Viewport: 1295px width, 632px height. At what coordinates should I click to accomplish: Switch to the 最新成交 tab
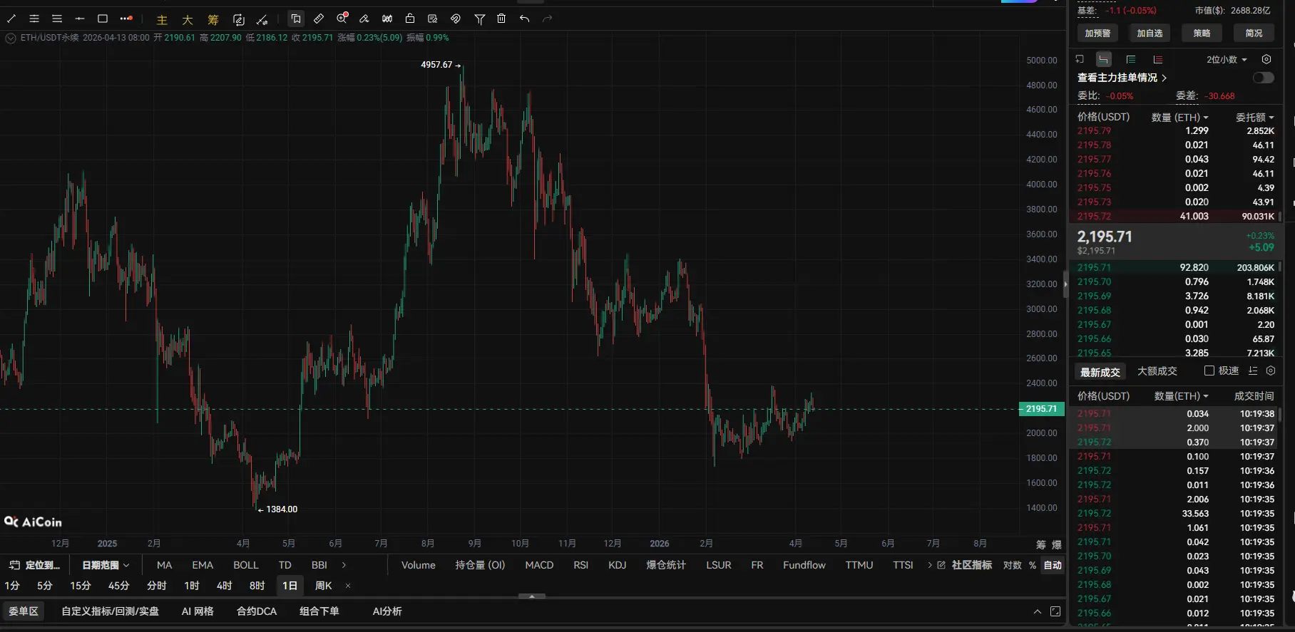[1100, 372]
